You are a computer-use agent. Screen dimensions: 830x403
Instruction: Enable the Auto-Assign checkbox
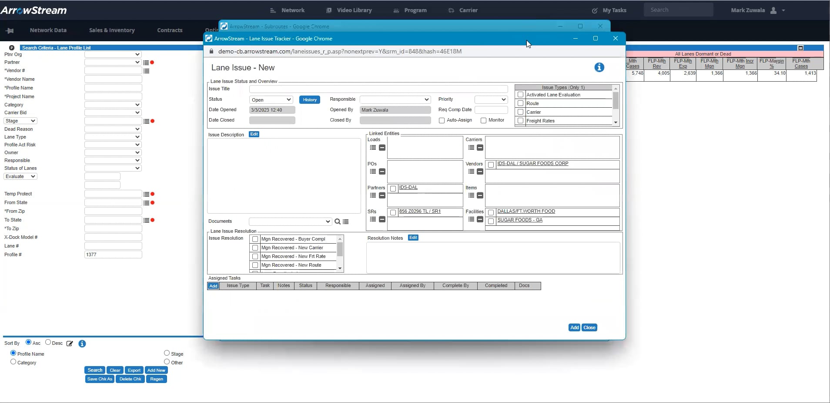point(442,120)
